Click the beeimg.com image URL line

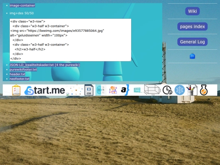pyautogui.click(x=57, y=31)
